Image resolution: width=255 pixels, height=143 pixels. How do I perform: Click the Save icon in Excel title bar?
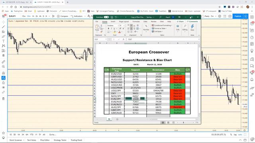coord(112,17)
